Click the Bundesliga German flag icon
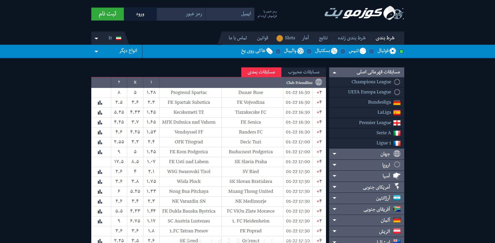Image resolution: width=495 pixels, height=243 pixels. [397, 103]
